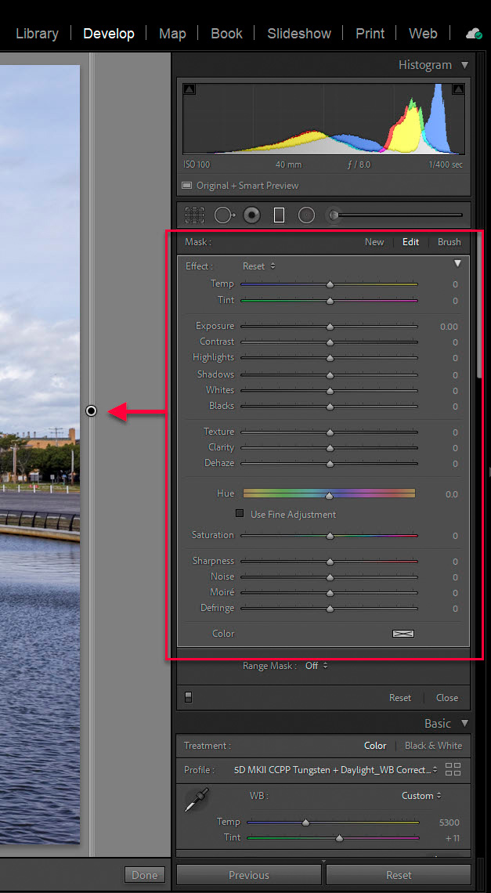Click the Saturation slider handle
491x893 pixels.
point(330,535)
